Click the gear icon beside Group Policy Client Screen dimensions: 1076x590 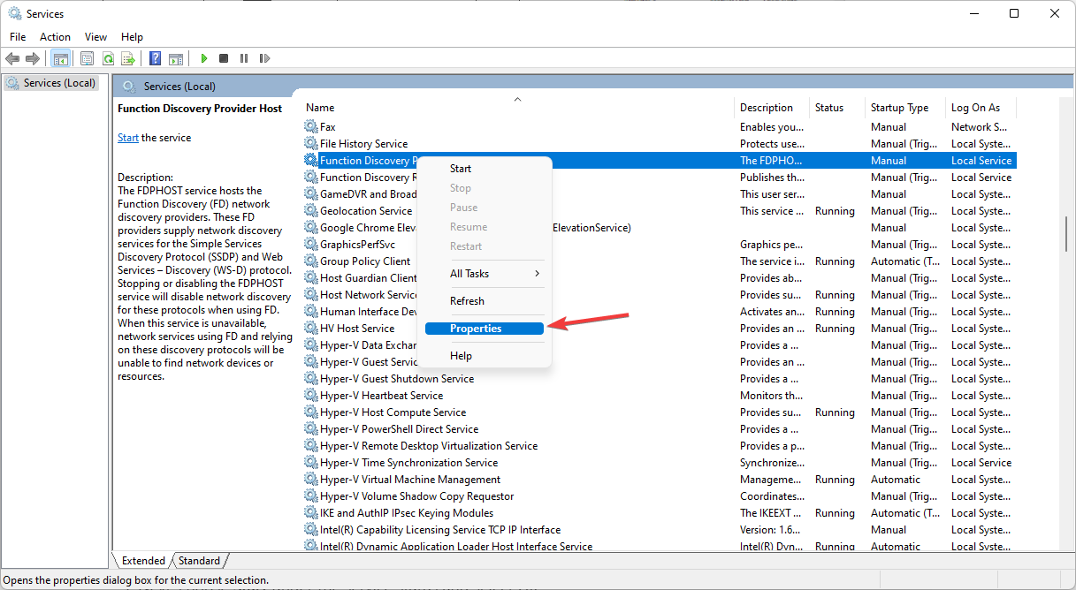tap(310, 261)
